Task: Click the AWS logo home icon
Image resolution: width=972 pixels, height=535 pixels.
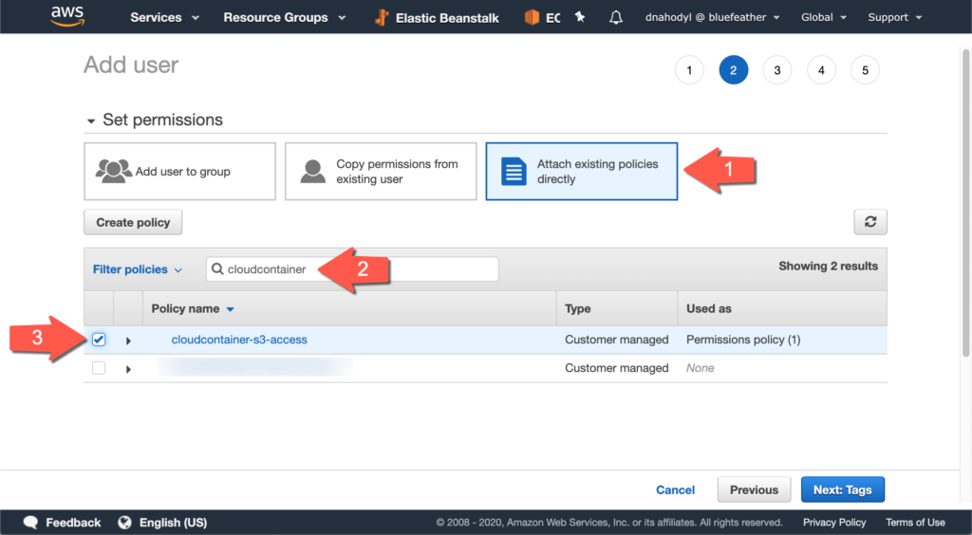Action: pyautogui.click(x=68, y=16)
